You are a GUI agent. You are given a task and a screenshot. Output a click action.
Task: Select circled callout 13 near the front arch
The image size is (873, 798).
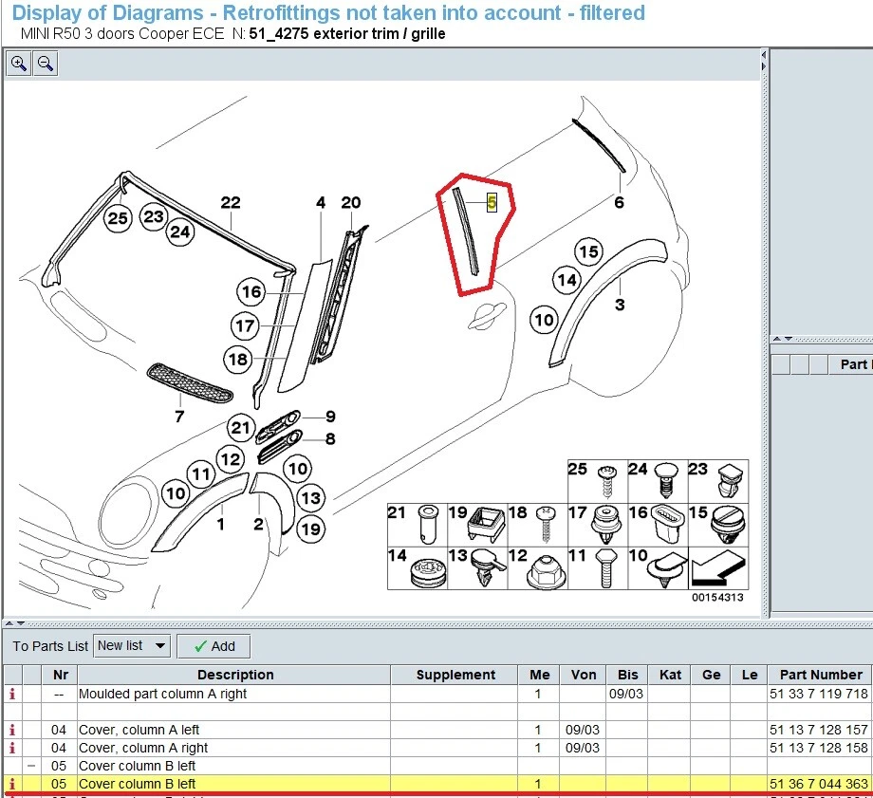(x=310, y=497)
